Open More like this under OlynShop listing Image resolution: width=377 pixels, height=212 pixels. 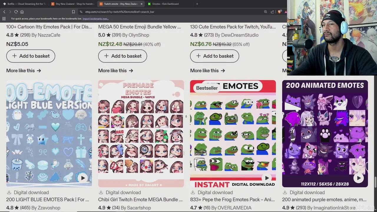[x=115, y=71]
